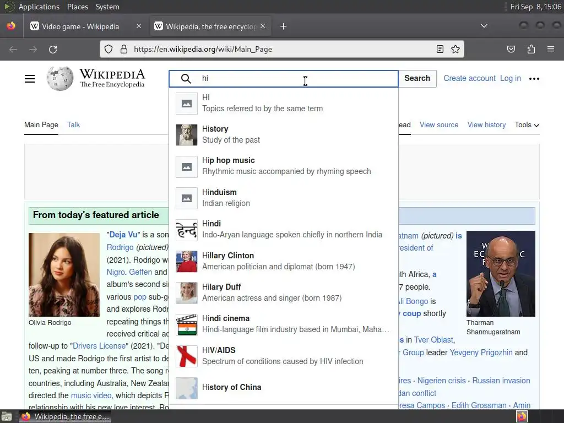Click the padlock site info icon
Viewport: 564px width, 423px height.
[x=124, y=49]
